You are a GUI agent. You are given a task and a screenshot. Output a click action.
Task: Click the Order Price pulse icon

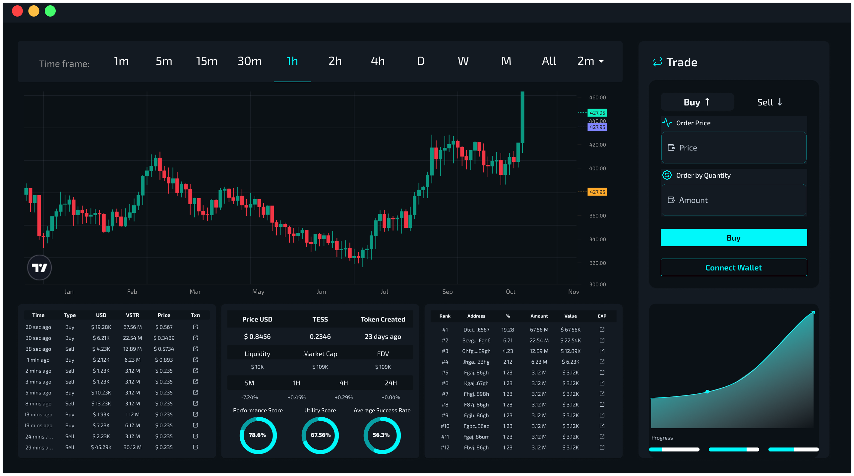tap(667, 123)
